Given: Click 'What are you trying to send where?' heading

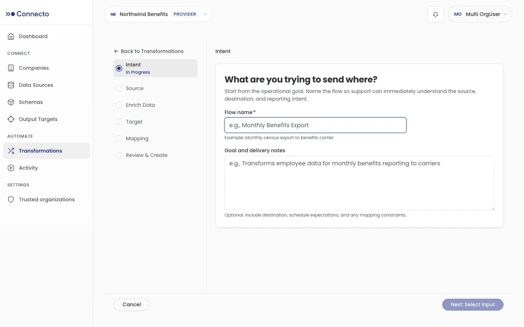Looking at the screenshot, I should click(x=301, y=80).
